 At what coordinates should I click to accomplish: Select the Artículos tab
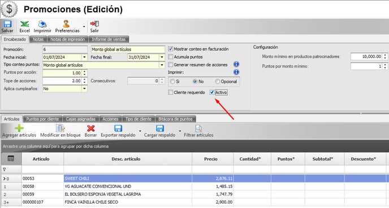click(12, 119)
